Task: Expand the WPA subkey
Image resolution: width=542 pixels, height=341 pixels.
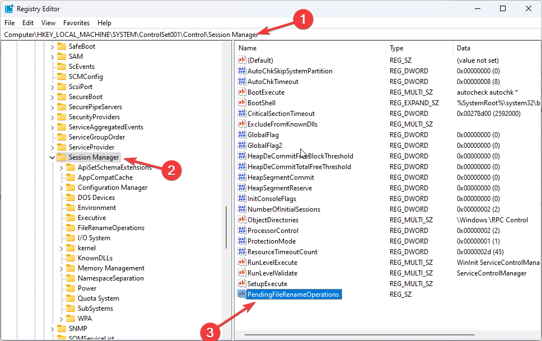Action: [61, 319]
